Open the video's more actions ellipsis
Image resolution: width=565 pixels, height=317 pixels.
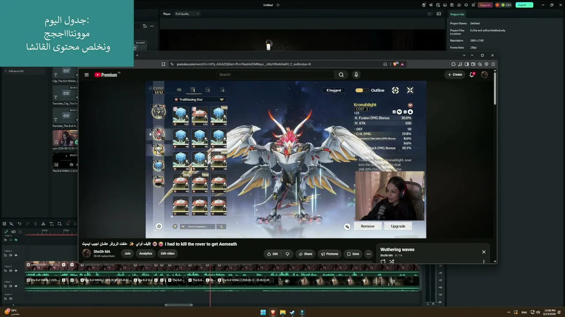point(369,254)
